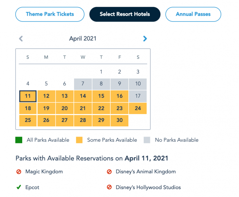Select the Select Resort Hotels tab
This screenshot has width=239, height=197.
125,14
